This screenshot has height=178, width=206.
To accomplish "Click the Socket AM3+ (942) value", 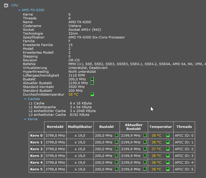I will pos(85,30).
